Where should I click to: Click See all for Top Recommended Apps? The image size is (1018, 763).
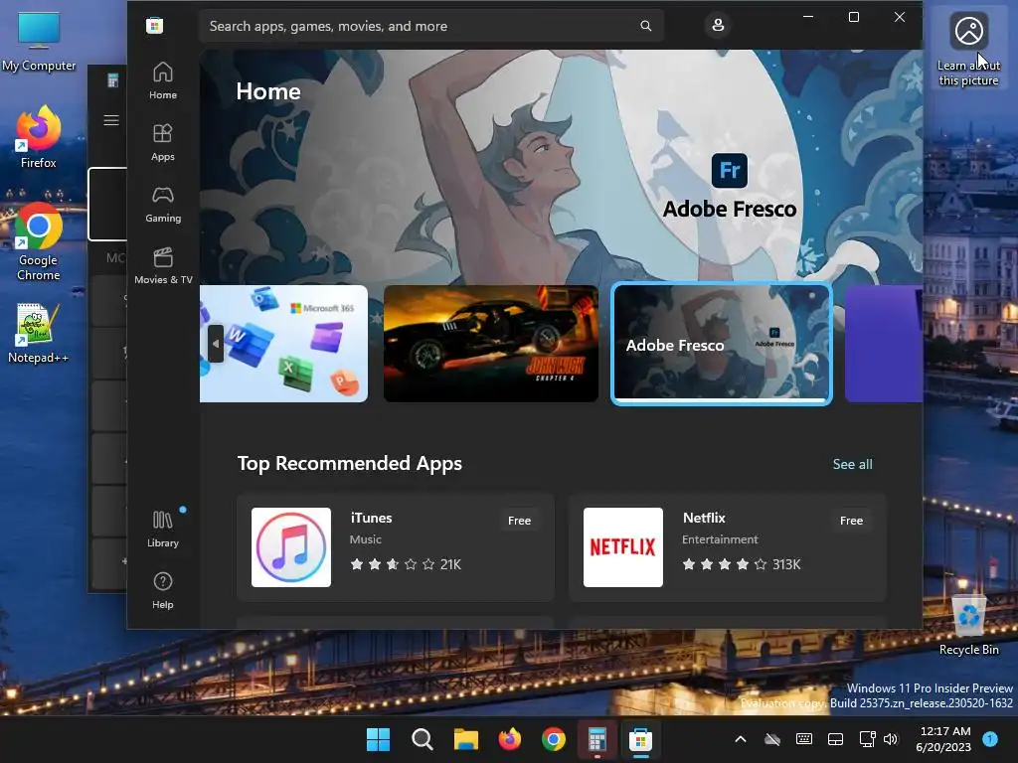852,464
